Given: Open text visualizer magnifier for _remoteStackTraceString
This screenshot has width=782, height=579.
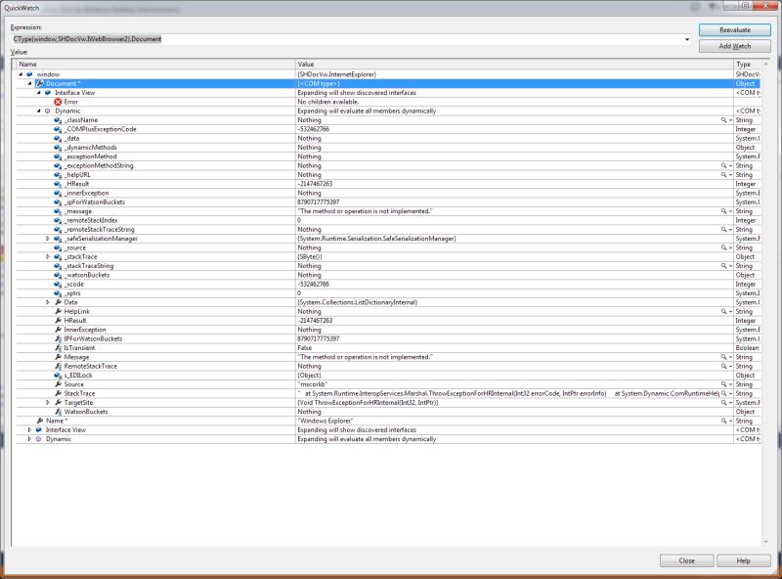Looking at the screenshot, I should [723, 230].
